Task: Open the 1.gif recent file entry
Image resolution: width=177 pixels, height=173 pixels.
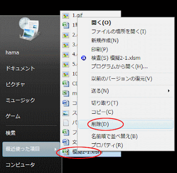Action: pos(77,15)
